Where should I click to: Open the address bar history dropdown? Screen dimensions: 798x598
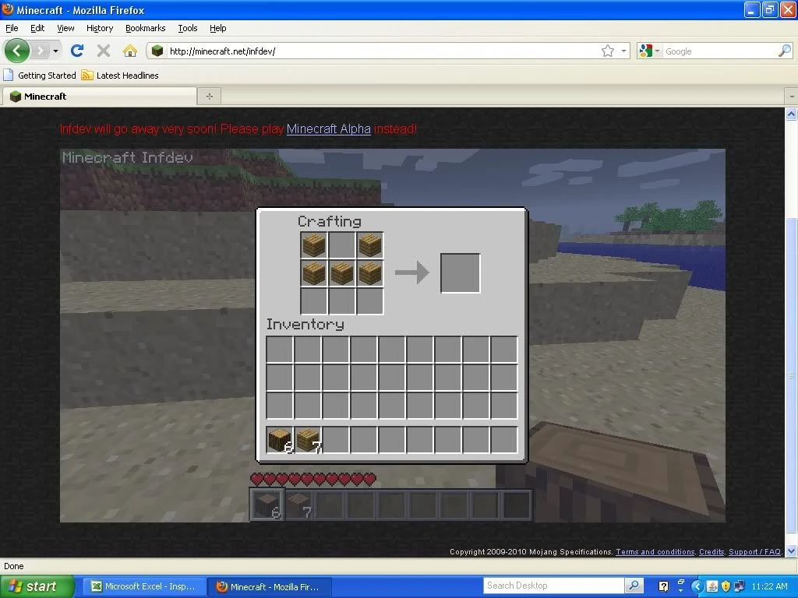[623, 51]
